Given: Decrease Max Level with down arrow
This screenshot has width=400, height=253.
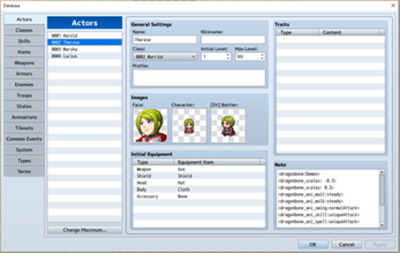Looking at the screenshot, I should 262,59.
